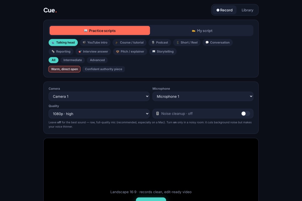Switch to the My script tab
302x201 pixels.
(x=202, y=31)
